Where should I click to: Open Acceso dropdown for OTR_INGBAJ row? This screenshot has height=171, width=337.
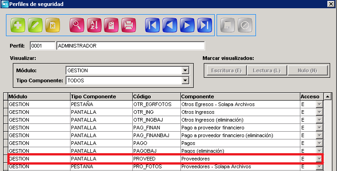click(x=320, y=120)
